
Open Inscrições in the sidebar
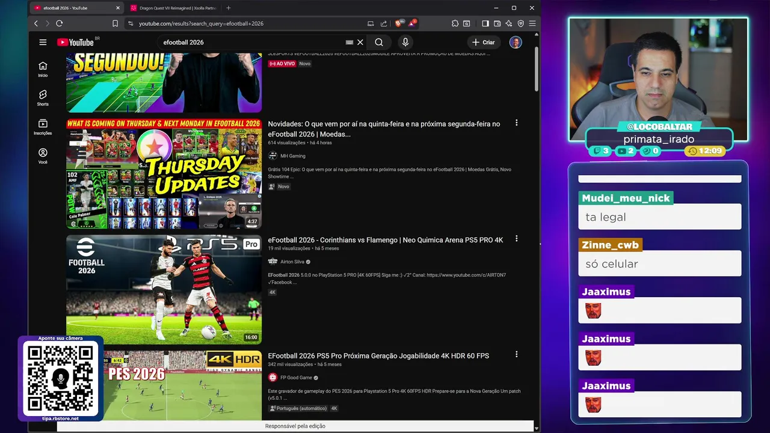43,127
